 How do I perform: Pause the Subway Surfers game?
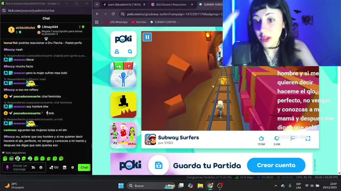click(147, 37)
